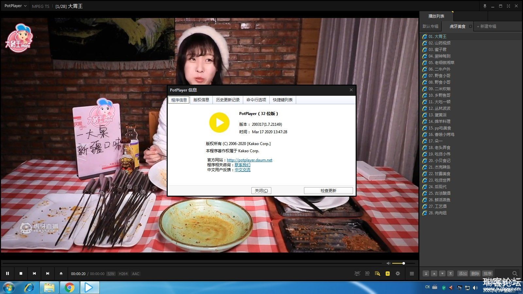This screenshot has height=294, width=523.
Task: Pause playback with the pause button
Action: point(8,273)
